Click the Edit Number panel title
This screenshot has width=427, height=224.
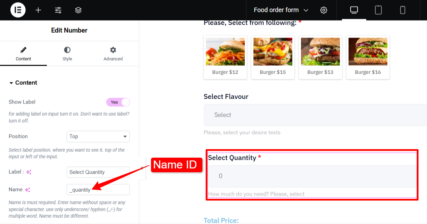69,31
